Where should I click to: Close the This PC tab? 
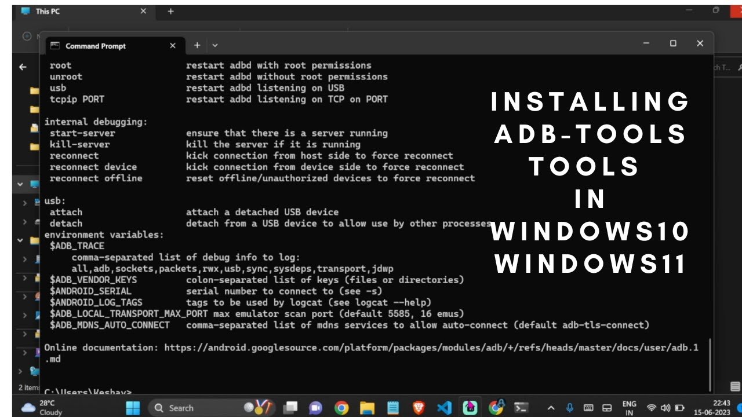[x=143, y=11]
